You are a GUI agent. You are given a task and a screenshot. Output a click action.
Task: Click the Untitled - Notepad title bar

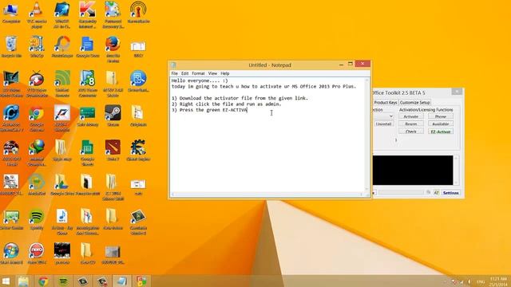270,65
